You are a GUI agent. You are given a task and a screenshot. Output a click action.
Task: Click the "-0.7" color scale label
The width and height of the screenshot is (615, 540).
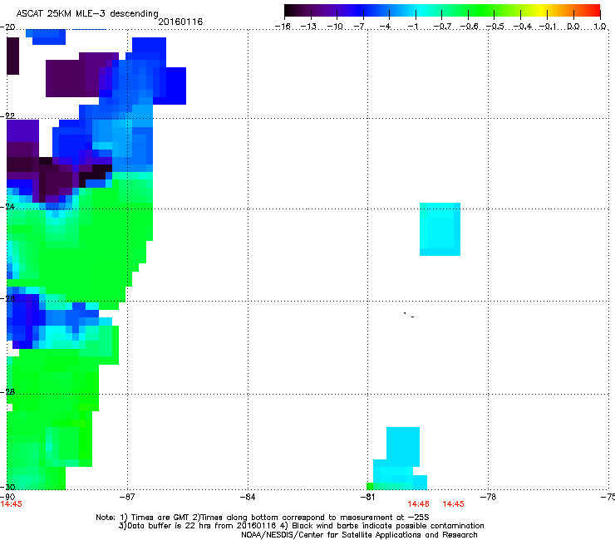442,27
